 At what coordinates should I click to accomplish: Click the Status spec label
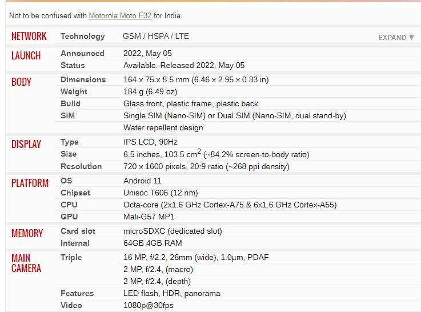(73, 65)
